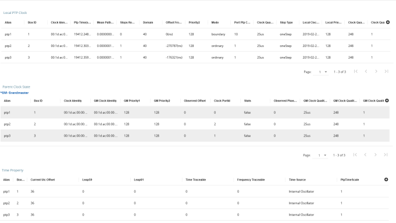The image size is (396, 223).
Task: Go to next page of Parent Clock State
Action: (375, 154)
